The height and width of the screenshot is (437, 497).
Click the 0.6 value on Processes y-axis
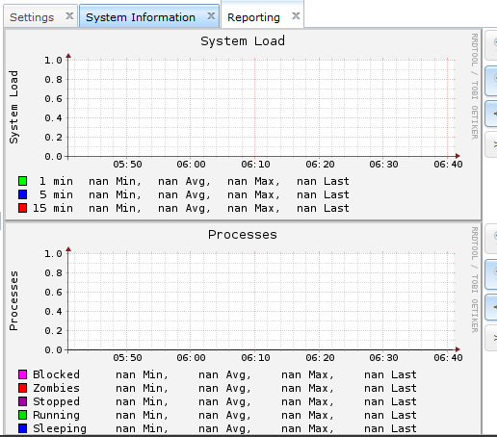point(53,292)
